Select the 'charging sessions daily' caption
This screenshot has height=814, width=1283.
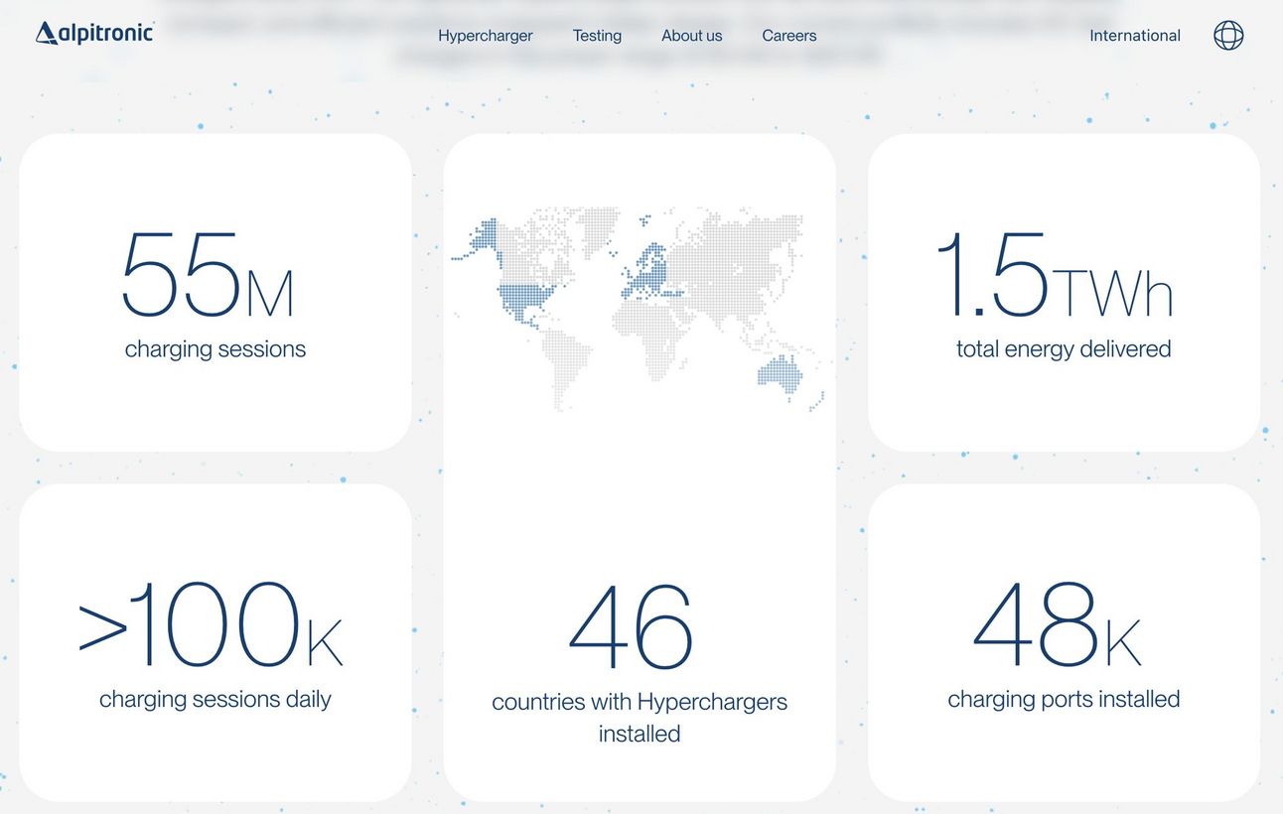point(215,699)
